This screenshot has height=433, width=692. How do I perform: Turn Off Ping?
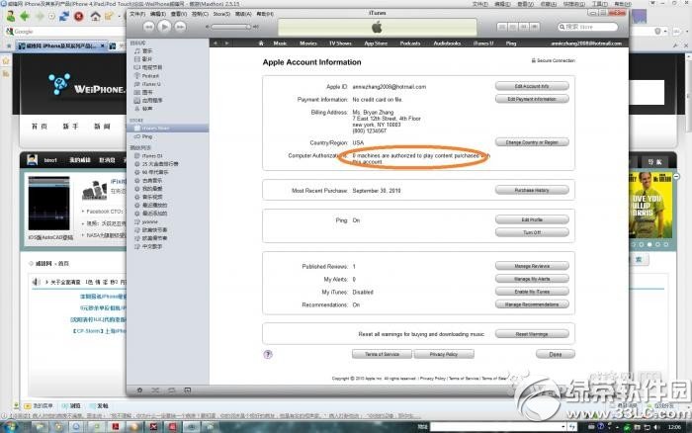[x=532, y=232]
